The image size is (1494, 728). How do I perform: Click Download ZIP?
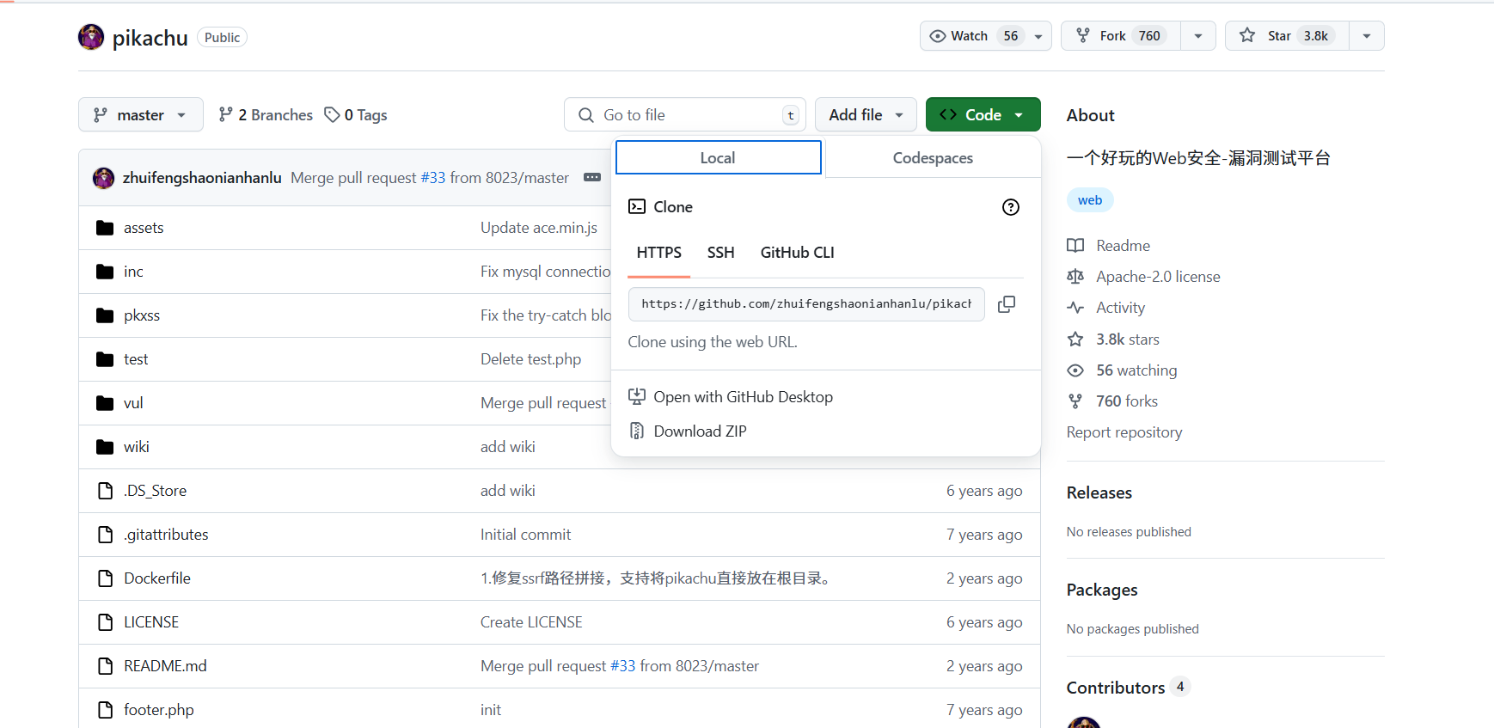click(x=699, y=431)
